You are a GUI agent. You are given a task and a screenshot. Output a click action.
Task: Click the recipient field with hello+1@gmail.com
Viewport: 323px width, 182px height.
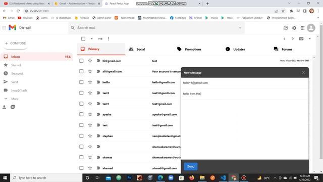point(245,83)
